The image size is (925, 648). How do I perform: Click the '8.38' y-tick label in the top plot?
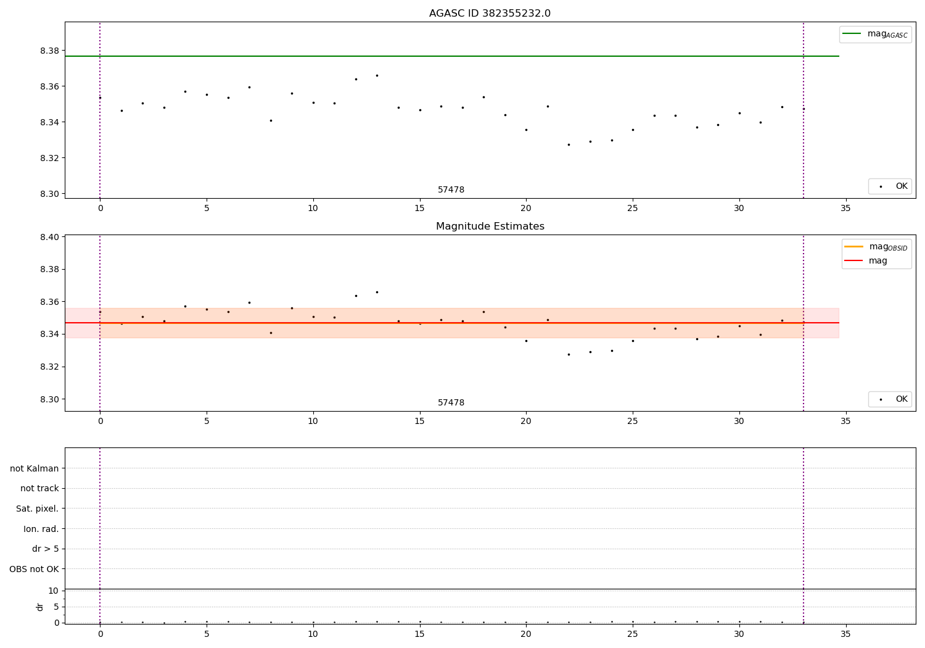[50, 51]
